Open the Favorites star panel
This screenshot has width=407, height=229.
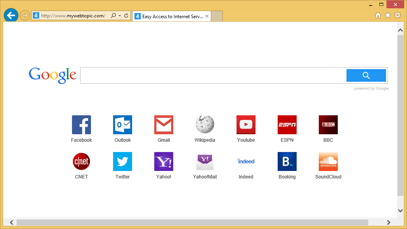[x=388, y=15]
